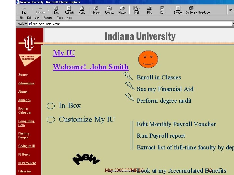The image size is (234, 175).
Task: Click the My IU link
Action: pos(64,53)
